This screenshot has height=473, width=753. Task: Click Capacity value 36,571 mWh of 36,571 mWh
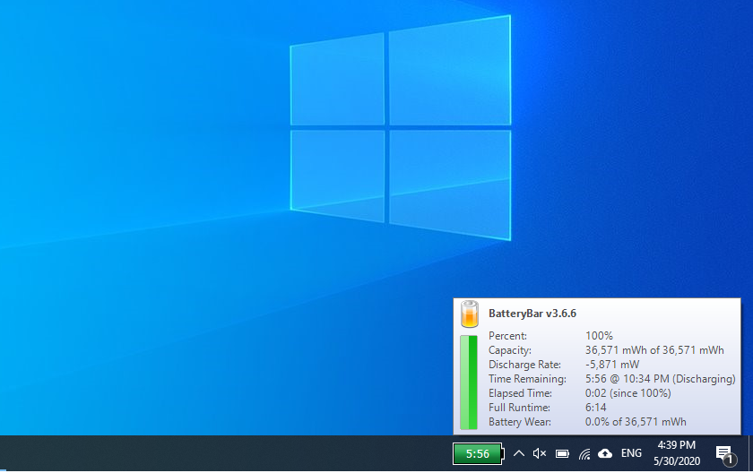tap(654, 350)
